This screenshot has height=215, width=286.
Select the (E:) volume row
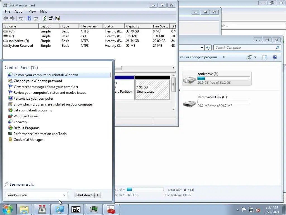[89, 36]
